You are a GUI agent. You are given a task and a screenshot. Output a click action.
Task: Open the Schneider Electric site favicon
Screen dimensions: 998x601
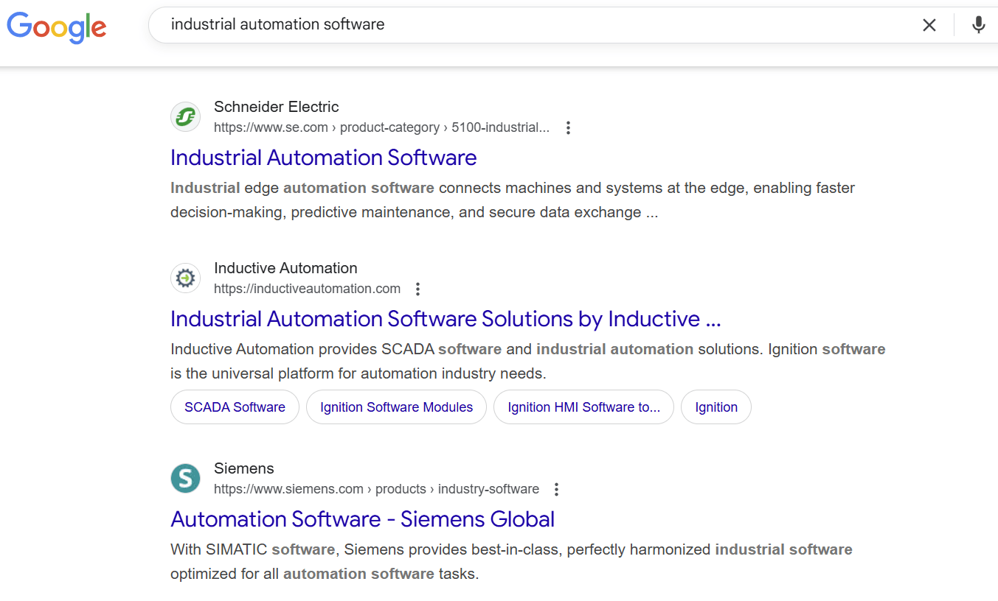[185, 116]
